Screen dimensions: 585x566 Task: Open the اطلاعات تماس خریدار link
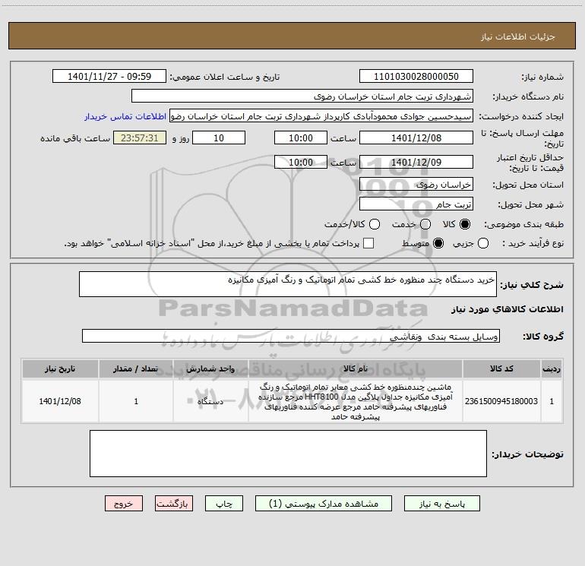[125, 116]
